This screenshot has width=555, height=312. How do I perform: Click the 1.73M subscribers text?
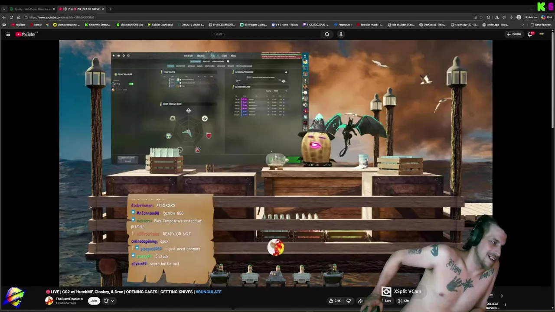66,303
